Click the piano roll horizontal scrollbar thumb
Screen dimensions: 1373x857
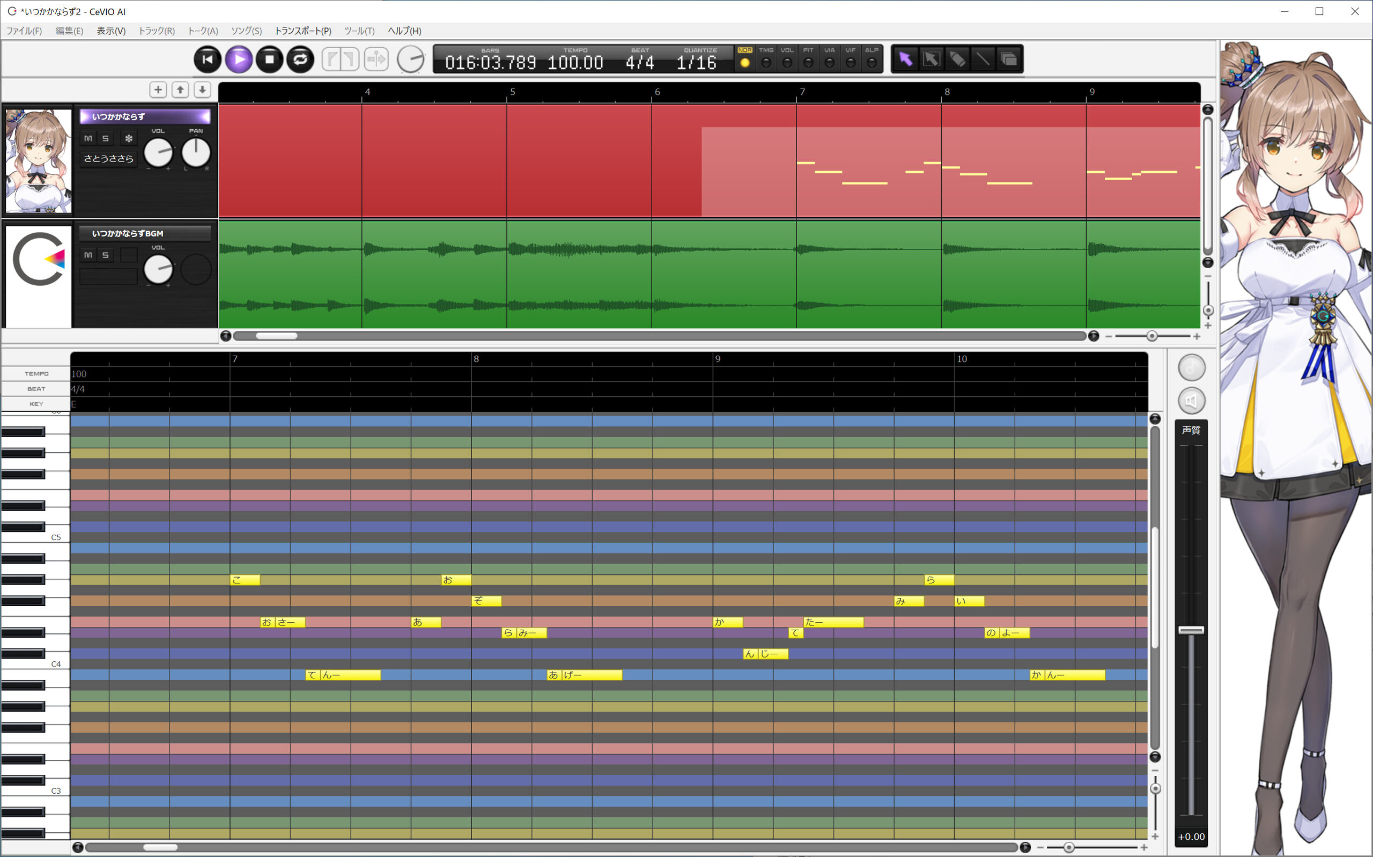tap(160, 847)
